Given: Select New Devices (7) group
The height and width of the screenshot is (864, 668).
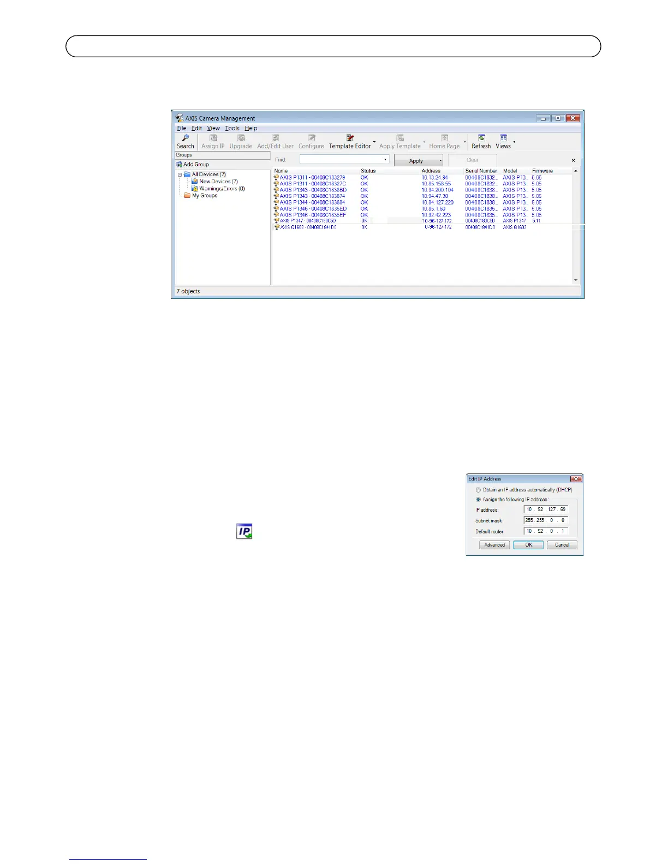Looking at the screenshot, I should coord(218,182).
